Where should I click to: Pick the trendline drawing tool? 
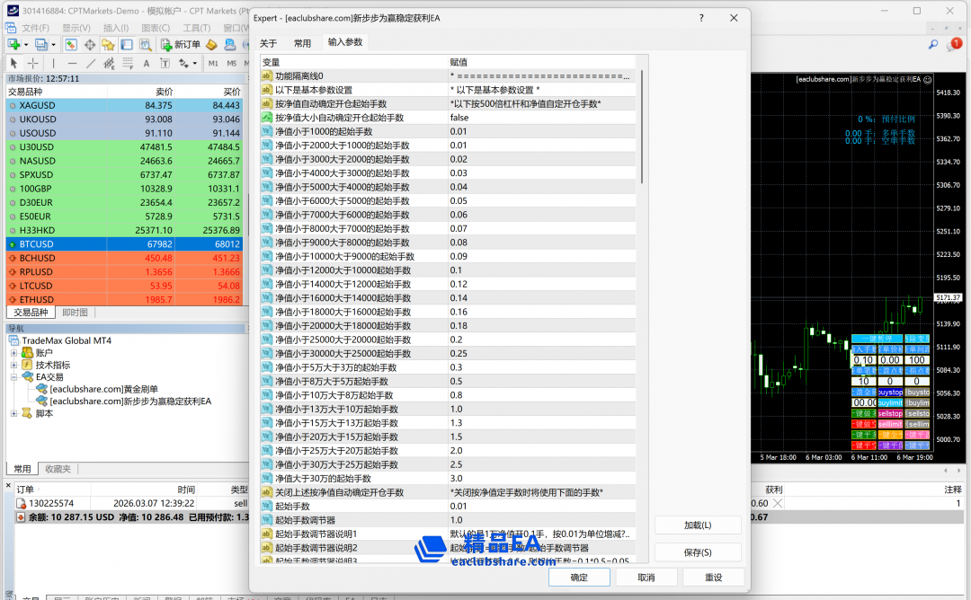pyautogui.click(x=91, y=63)
